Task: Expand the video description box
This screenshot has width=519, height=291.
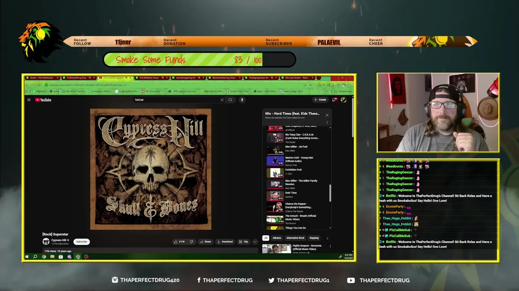Action: pyautogui.click(x=150, y=251)
